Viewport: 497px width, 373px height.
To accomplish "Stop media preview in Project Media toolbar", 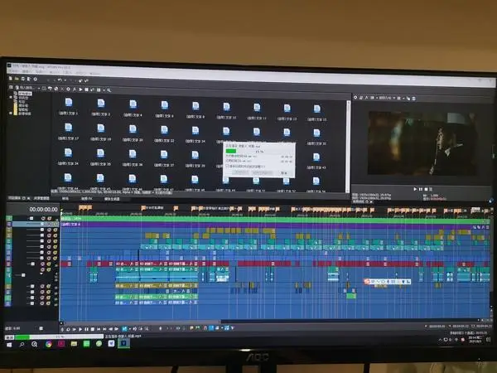I will coord(86,90).
